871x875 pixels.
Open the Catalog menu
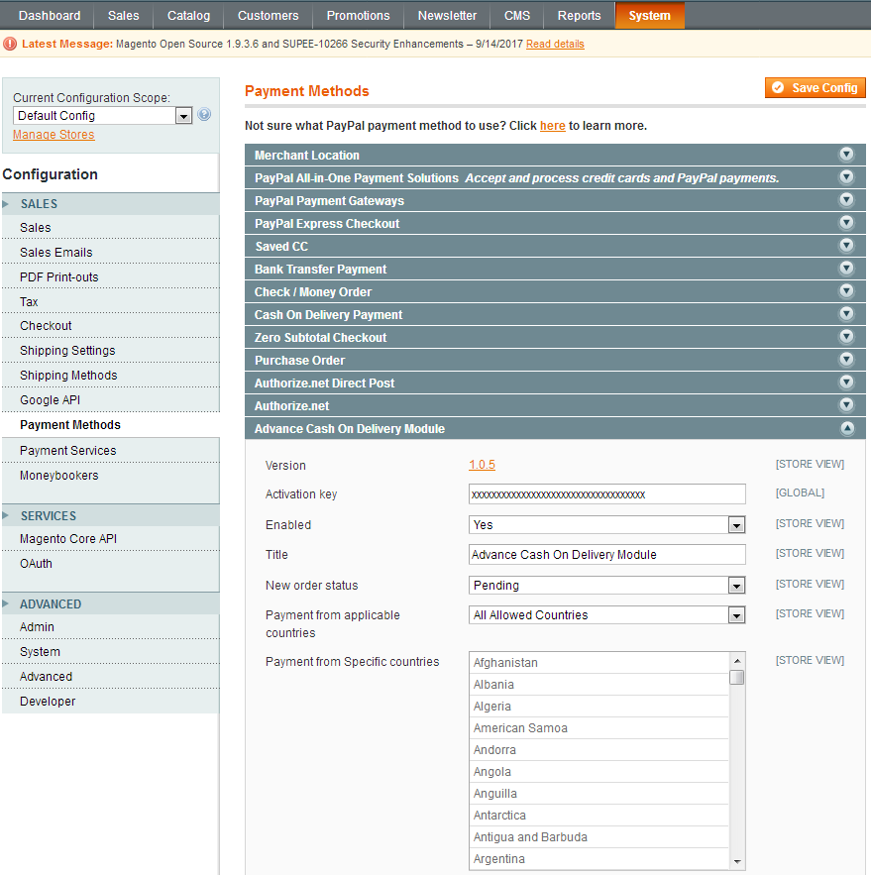(x=188, y=16)
